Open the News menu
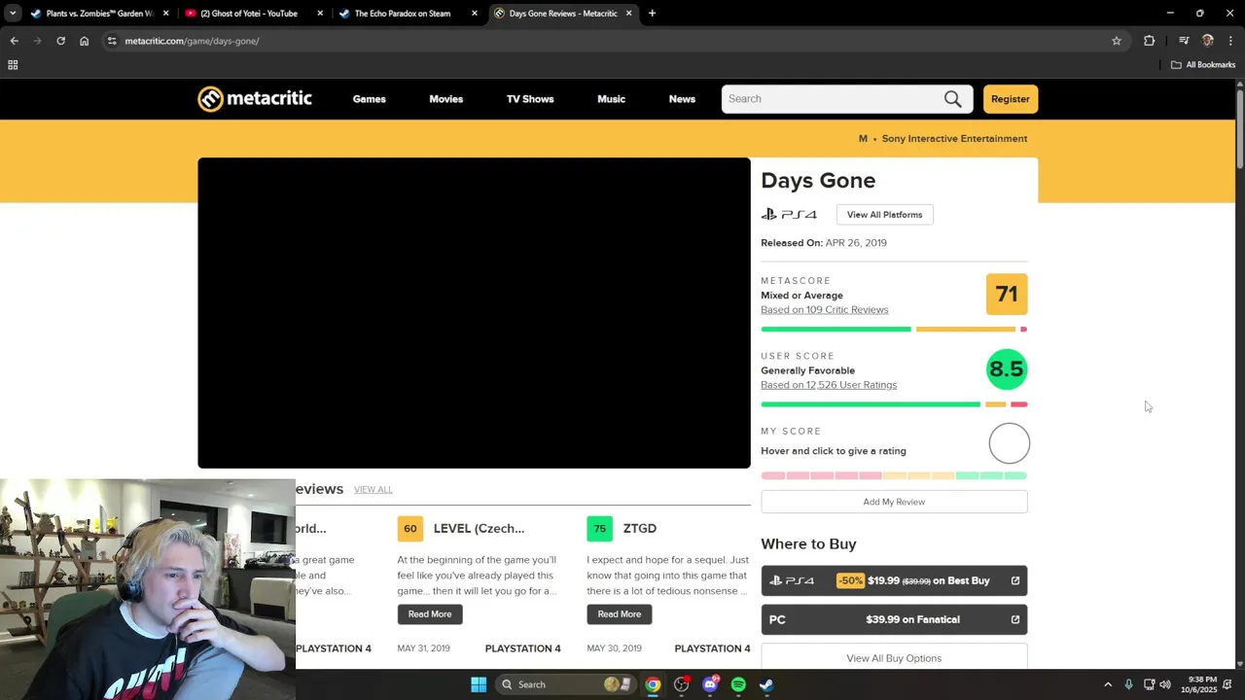The width and height of the screenshot is (1245, 700). pyautogui.click(x=682, y=99)
